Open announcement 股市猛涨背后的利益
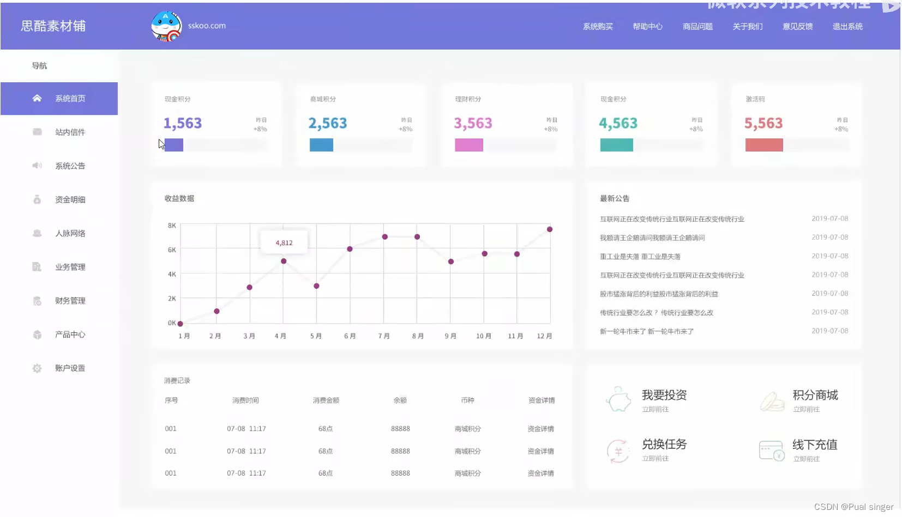Screen dimensions: 902x517 tap(659, 294)
